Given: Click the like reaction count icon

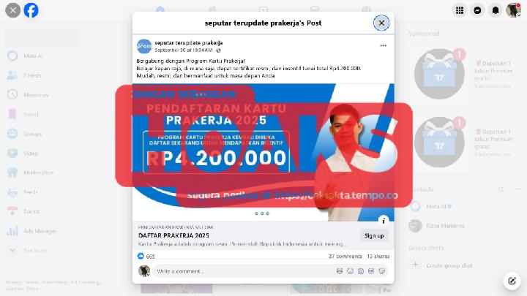Looking at the screenshot, I should coord(141,256).
